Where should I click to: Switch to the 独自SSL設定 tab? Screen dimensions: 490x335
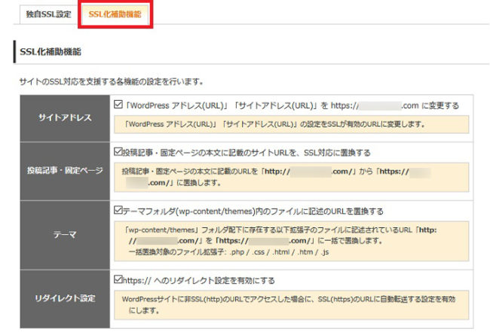pyautogui.click(x=48, y=14)
